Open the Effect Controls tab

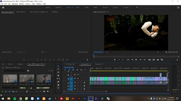point(20,12)
